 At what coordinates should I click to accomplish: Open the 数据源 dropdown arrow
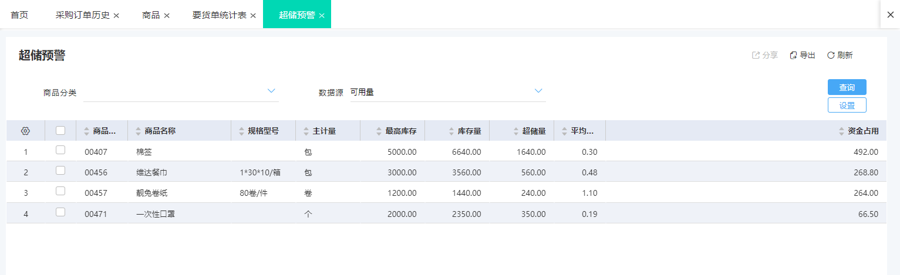538,91
